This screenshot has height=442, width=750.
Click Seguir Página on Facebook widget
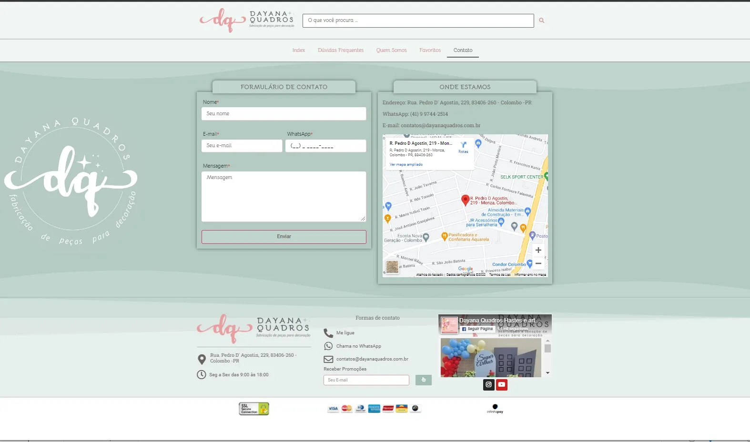click(x=477, y=329)
